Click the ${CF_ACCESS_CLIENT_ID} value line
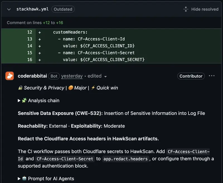223x183 pixels. [99, 46]
